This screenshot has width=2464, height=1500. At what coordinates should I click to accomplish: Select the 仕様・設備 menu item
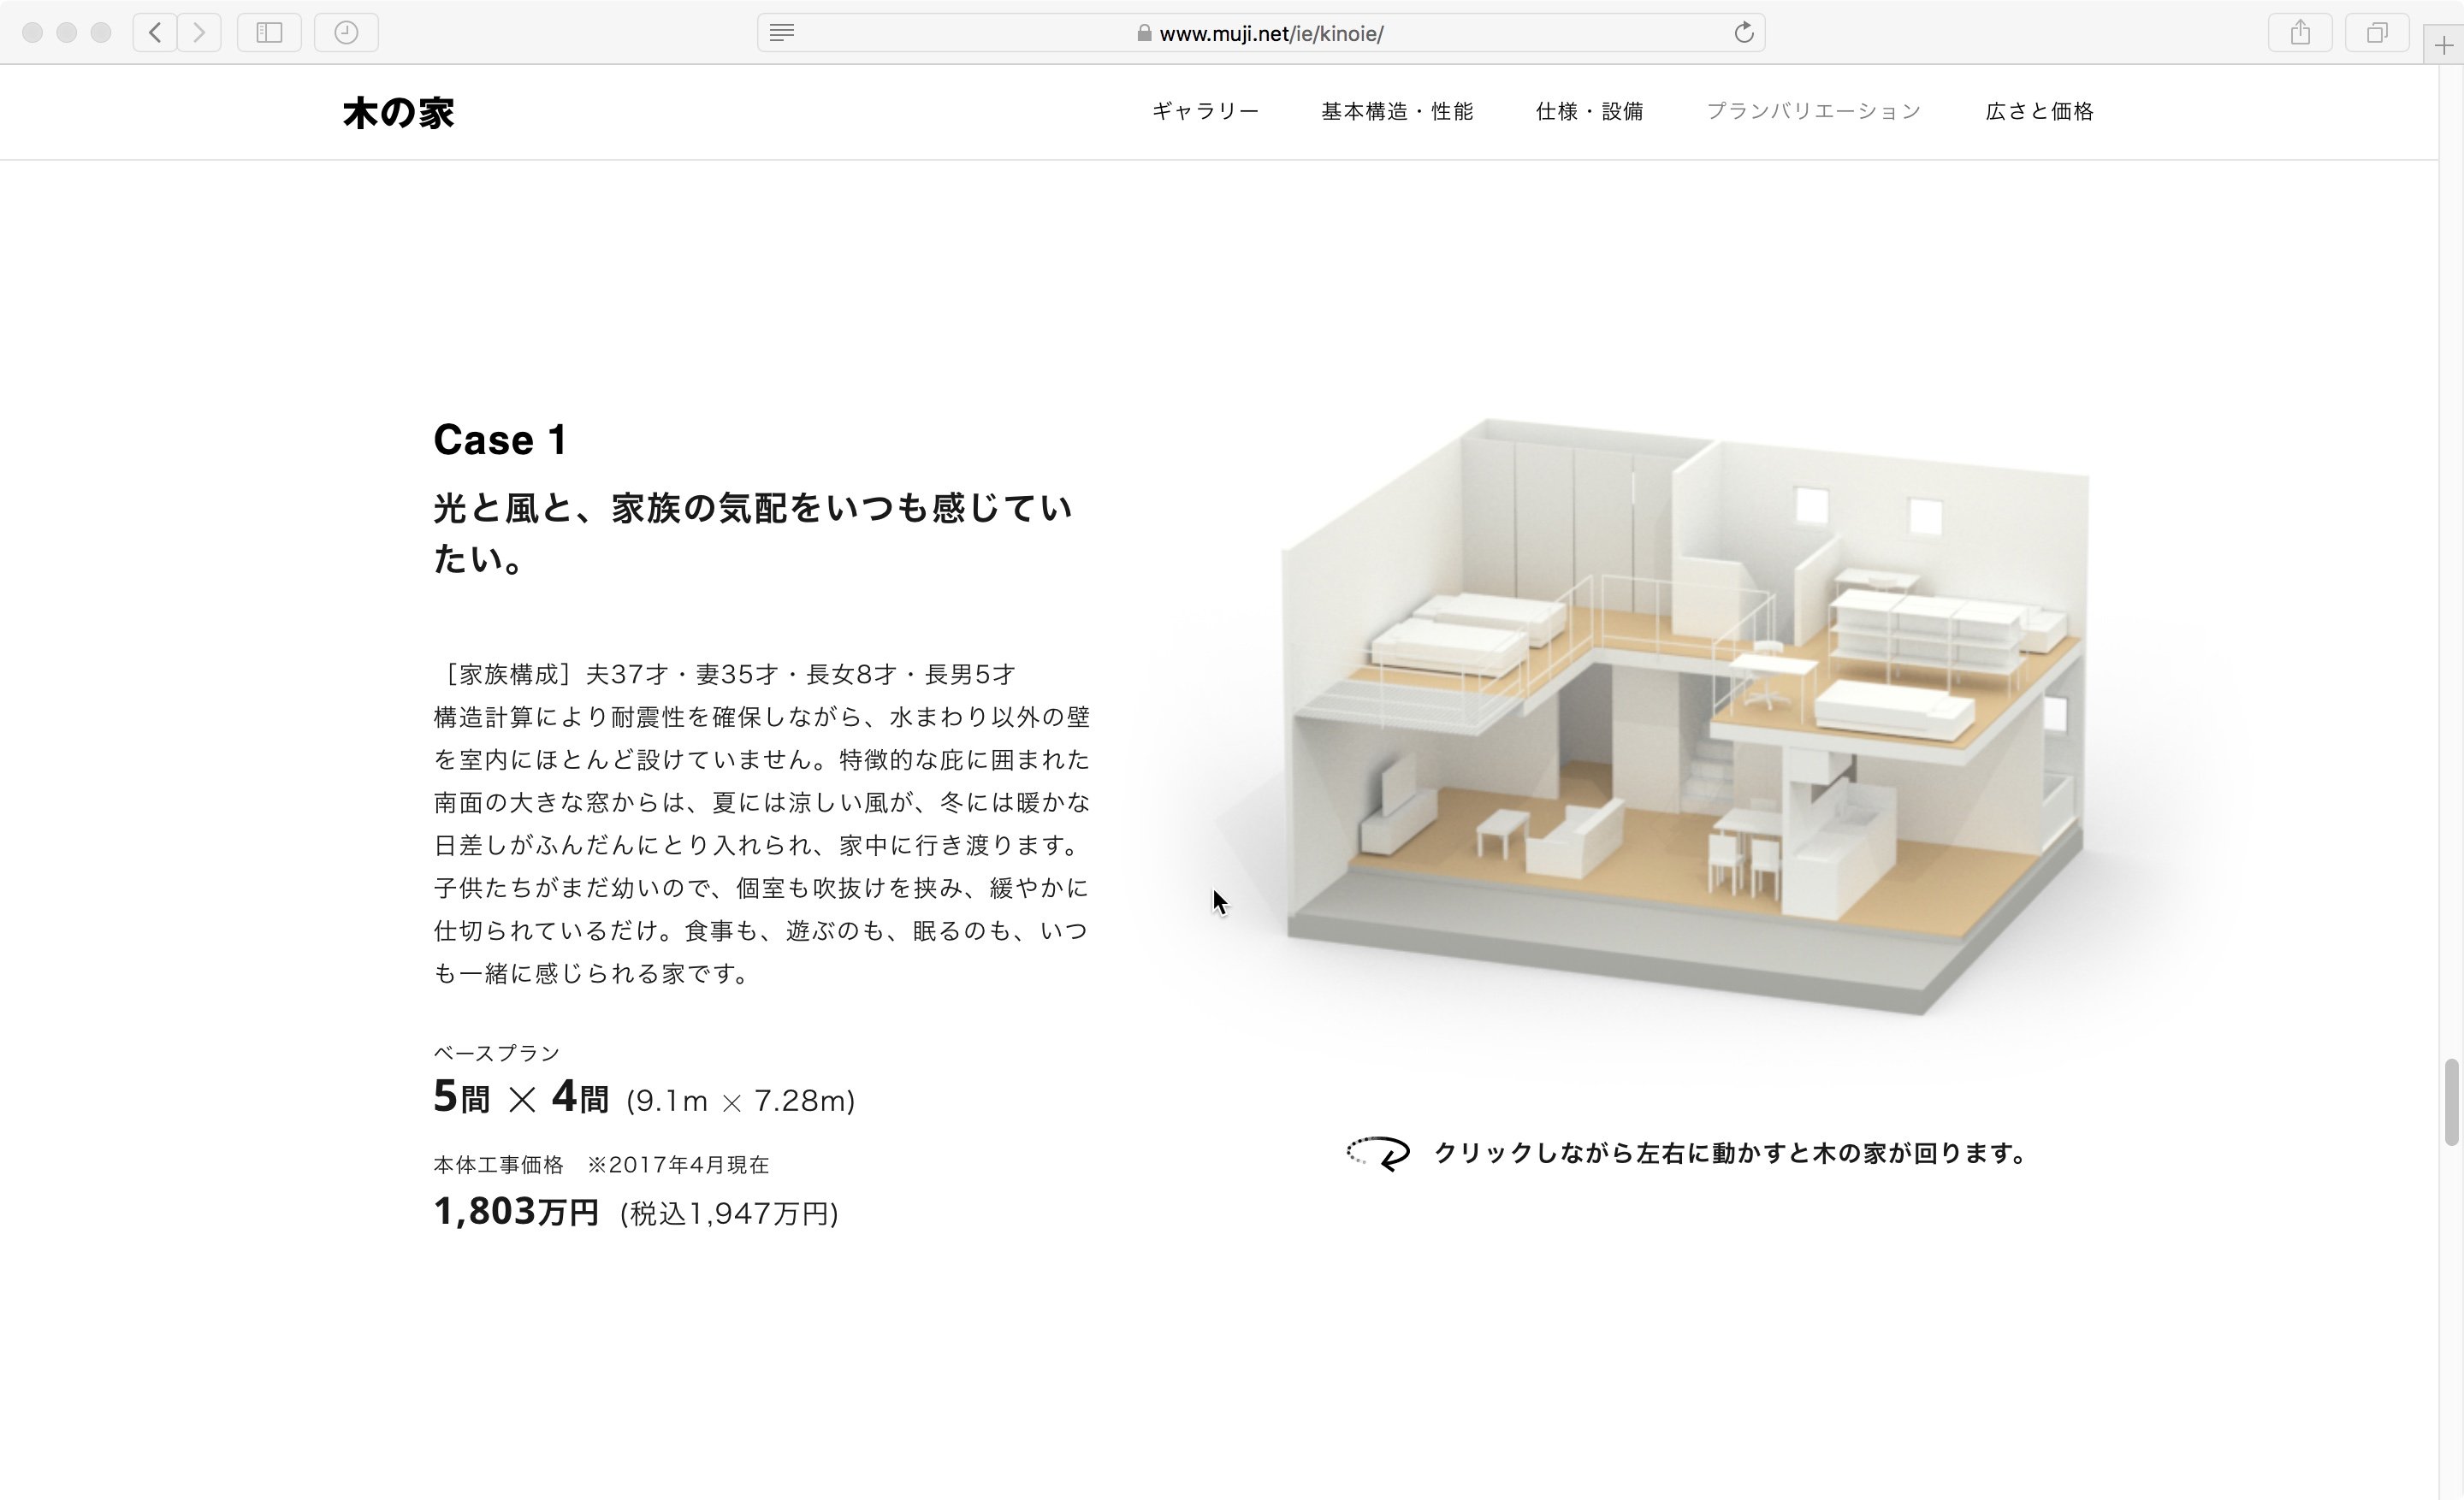point(1590,111)
